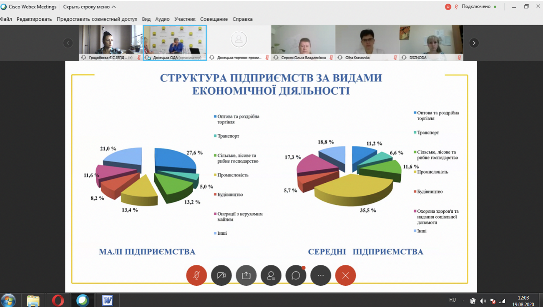Click Cisco Webex Meetings logo icon
The image size is (543, 307).
(4, 7)
